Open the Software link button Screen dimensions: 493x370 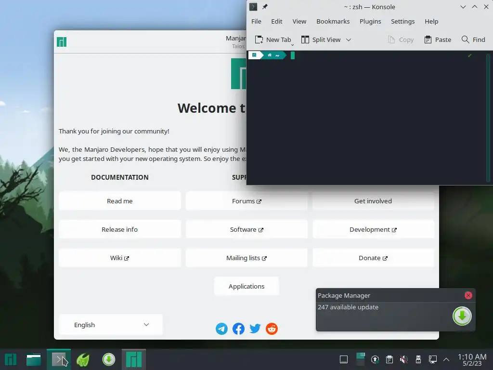tap(246, 229)
